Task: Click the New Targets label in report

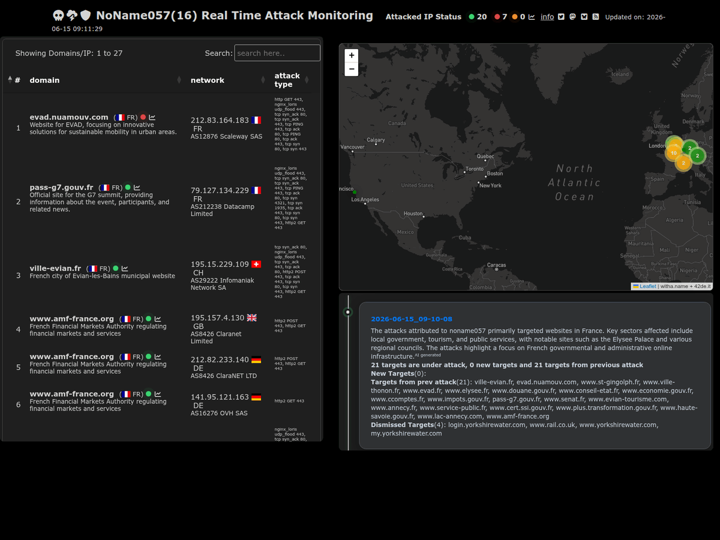Action: tap(392, 374)
